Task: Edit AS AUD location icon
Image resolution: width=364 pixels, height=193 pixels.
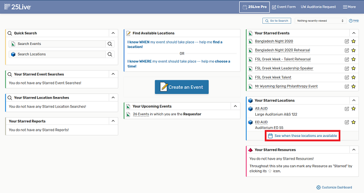Action: (347, 109)
